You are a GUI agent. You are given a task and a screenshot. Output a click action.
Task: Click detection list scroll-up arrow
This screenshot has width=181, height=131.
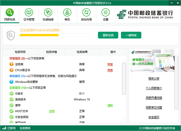(124, 60)
